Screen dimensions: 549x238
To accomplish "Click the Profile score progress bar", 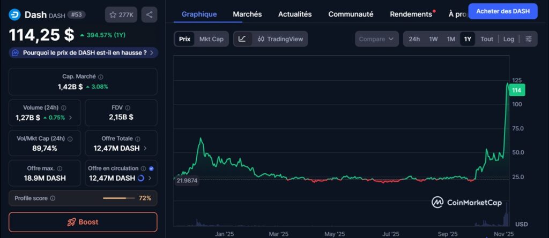I will (x=118, y=198).
